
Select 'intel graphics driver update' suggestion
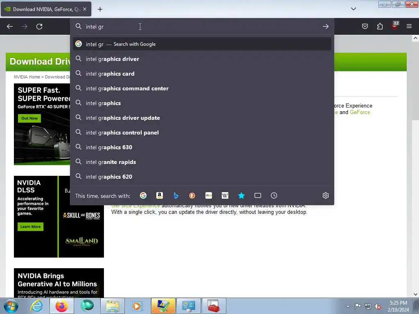(202, 118)
